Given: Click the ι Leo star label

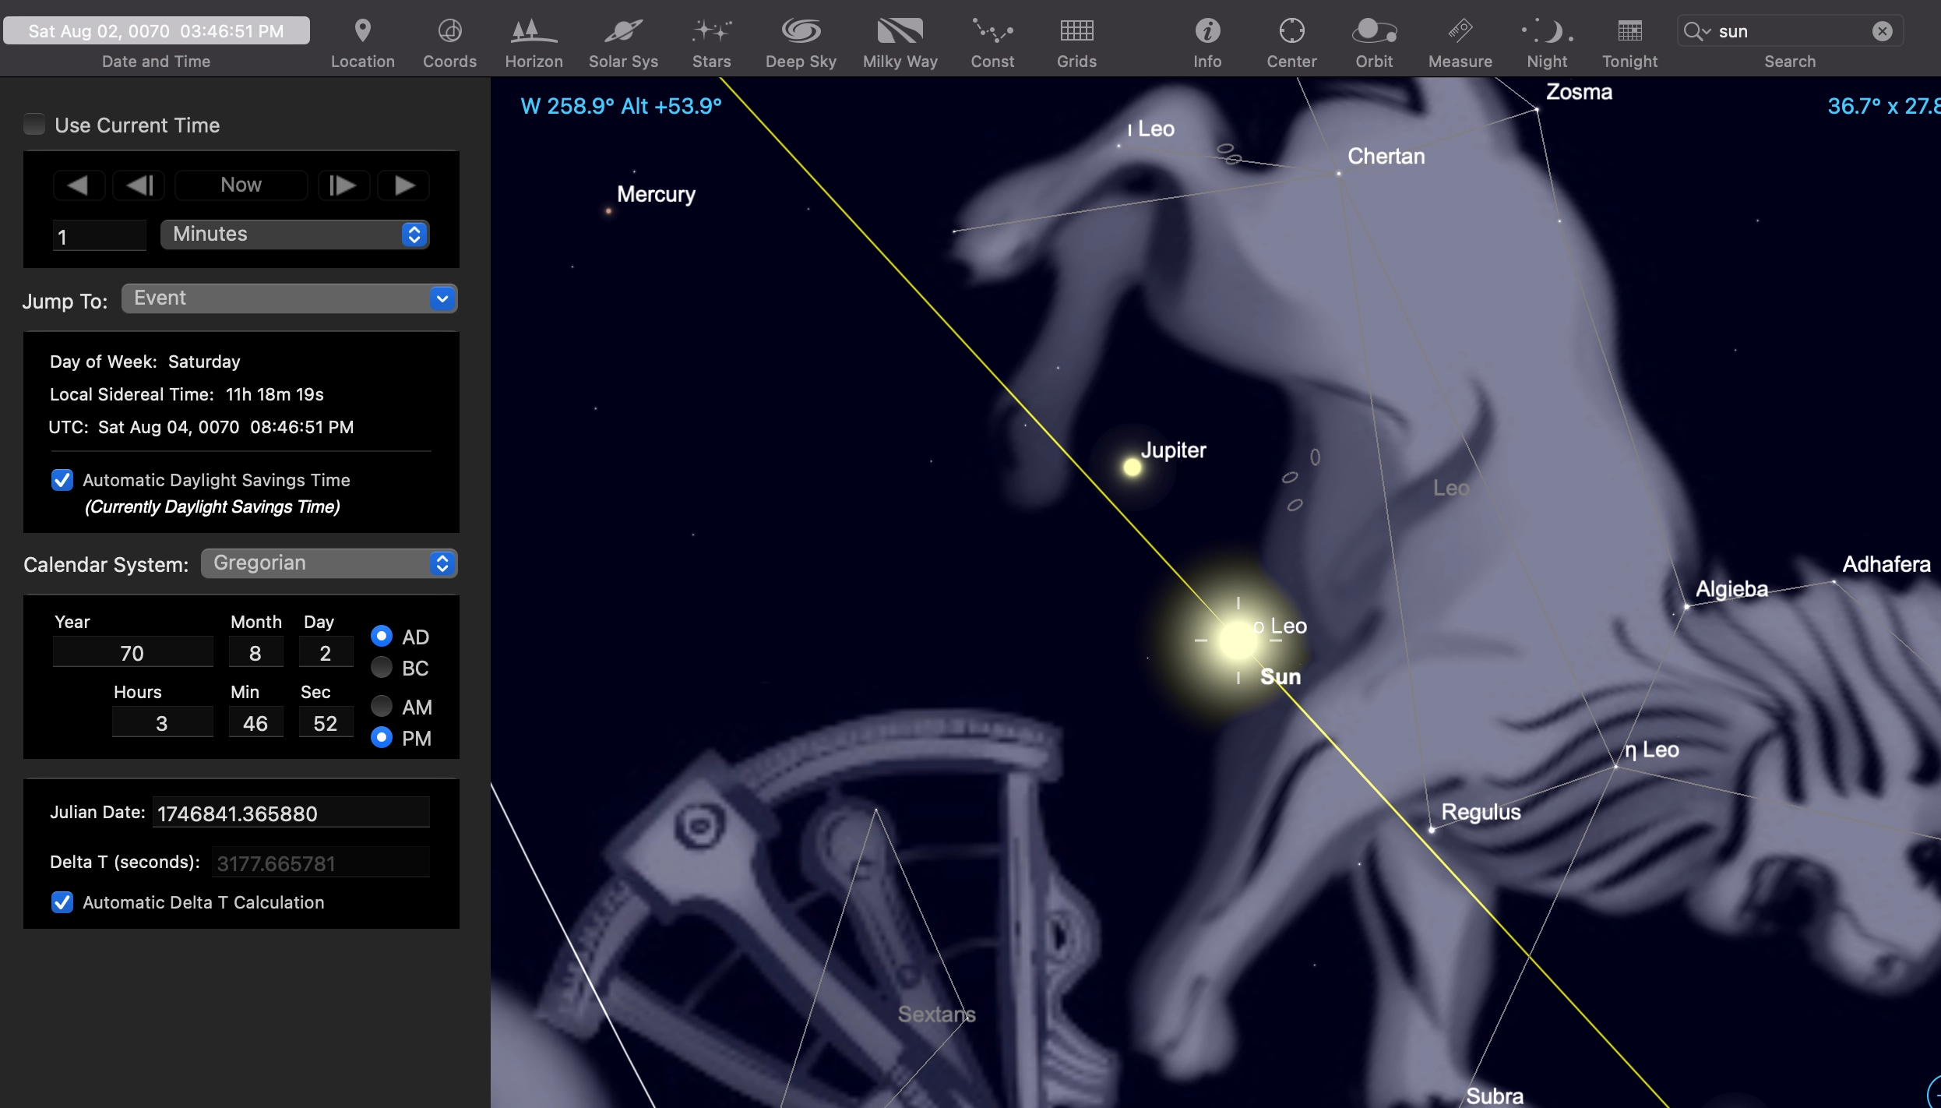Looking at the screenshot, I should coord(1151,129).
